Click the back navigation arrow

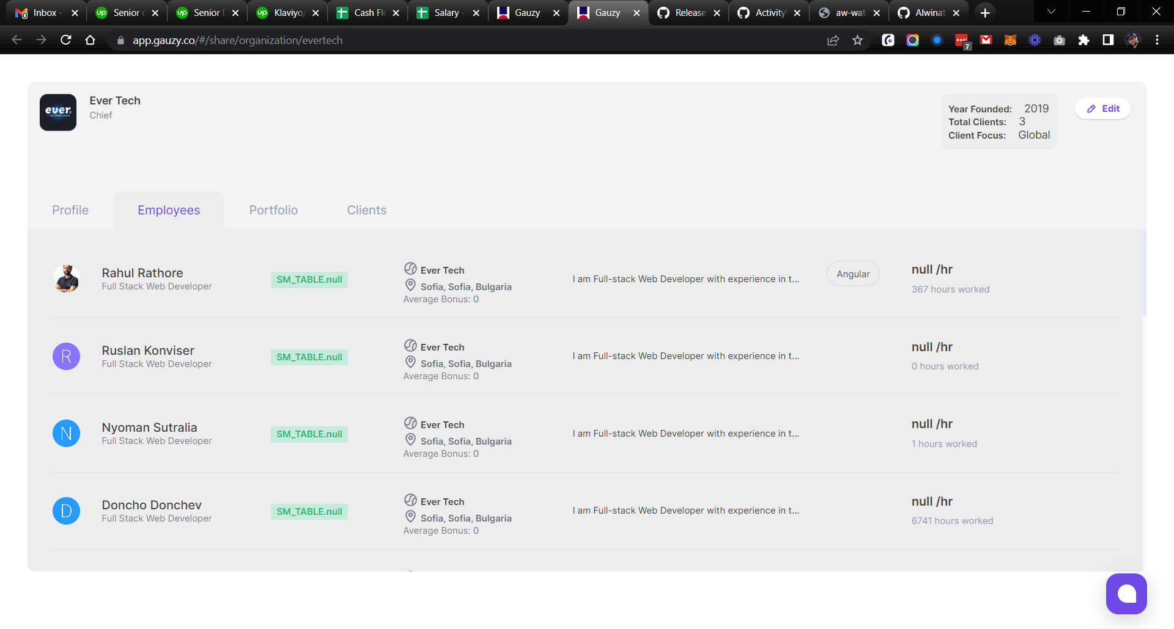(x=16, y=40)
